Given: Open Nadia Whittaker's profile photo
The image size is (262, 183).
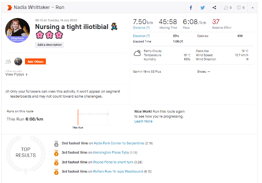Looking at the screenshot, I should (x=18, y=30).
